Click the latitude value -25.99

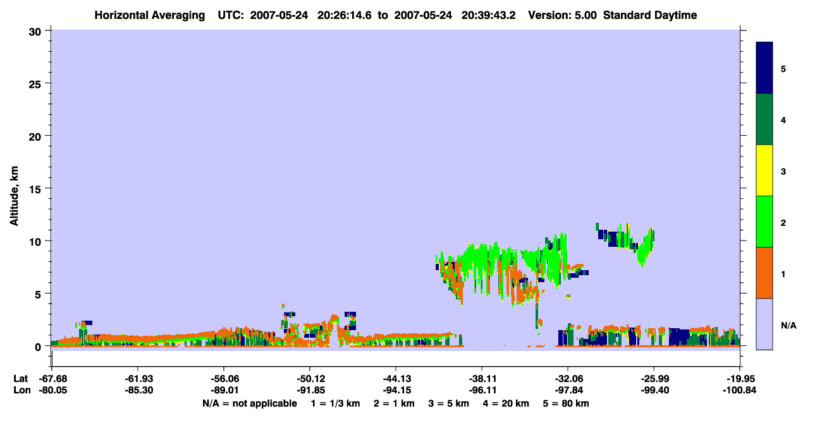tap(654, 379)
